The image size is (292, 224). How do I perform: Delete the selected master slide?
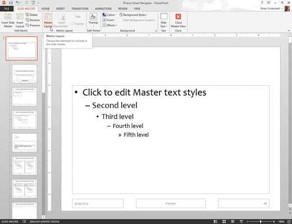click(31, 15)
